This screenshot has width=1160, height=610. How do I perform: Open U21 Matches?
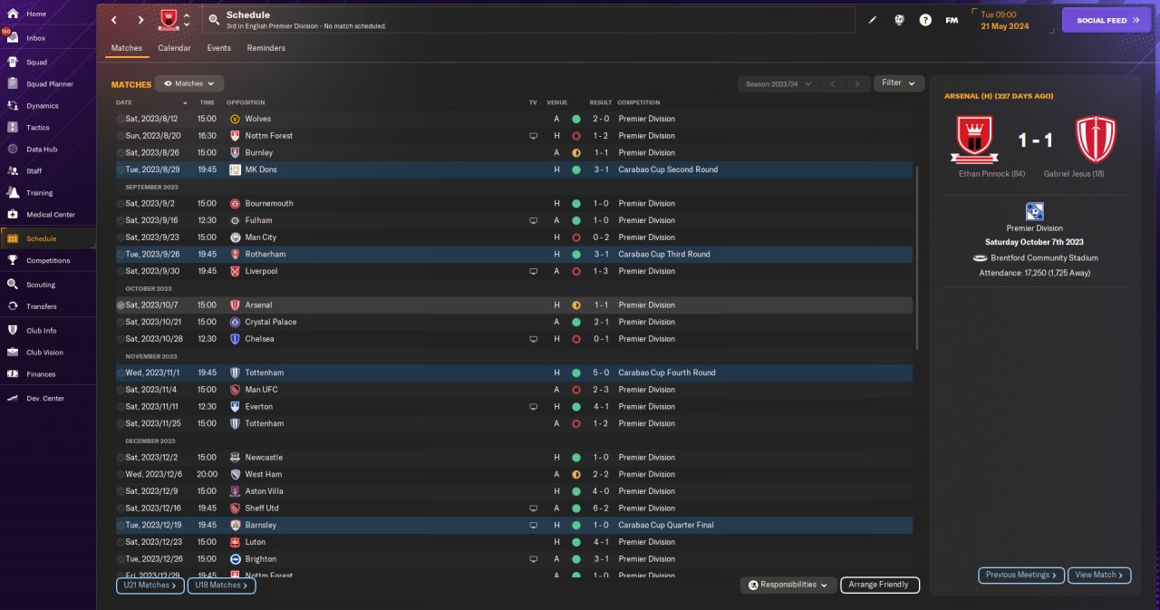click(x=150, y=586)
